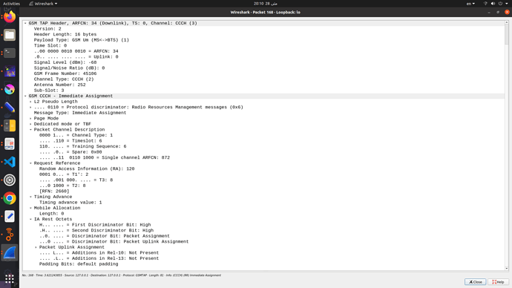Viewport: 512px width, 288px height.
Task: Select the 'Version: 2' row
Action: pyautogui.click(x=263, y=29)
